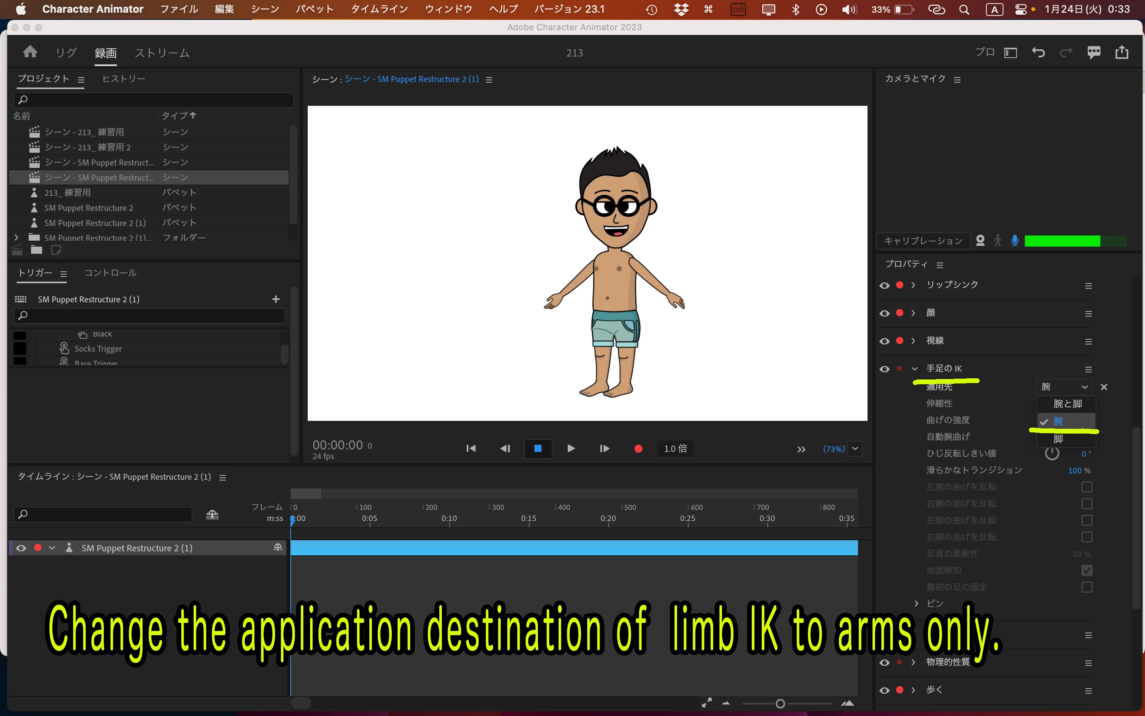Viewport: 1145px width, 716px height.
Task: Open the タイムライン menu in menu bar
Action: coord(379,9)
